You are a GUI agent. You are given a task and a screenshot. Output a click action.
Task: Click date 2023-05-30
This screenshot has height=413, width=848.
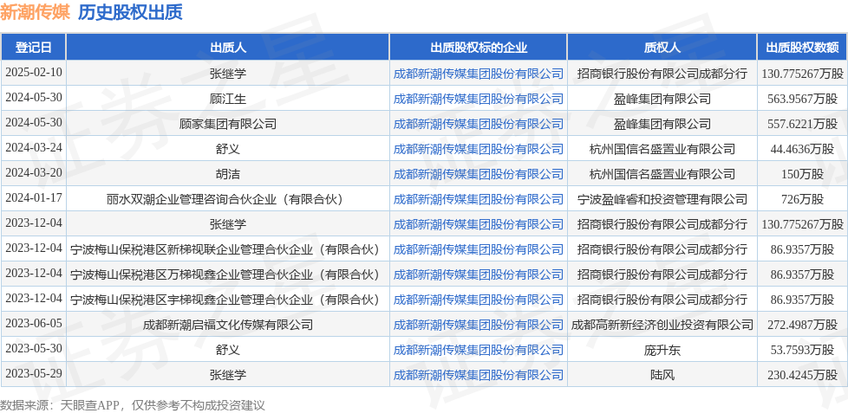(34, 349)
